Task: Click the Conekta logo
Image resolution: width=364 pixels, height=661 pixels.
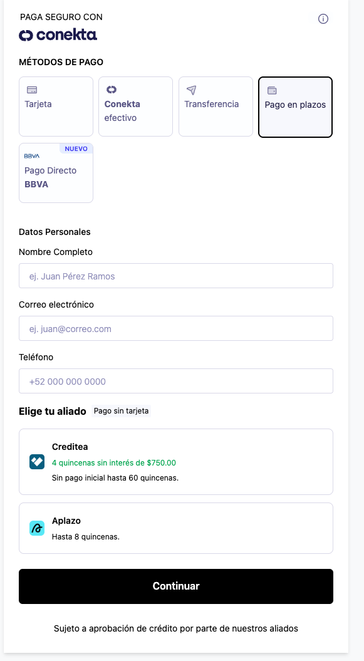Action: pos(58,35)
